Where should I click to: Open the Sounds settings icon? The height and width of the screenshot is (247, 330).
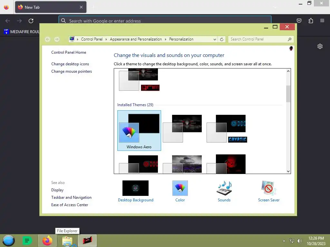tap(224, 188)
